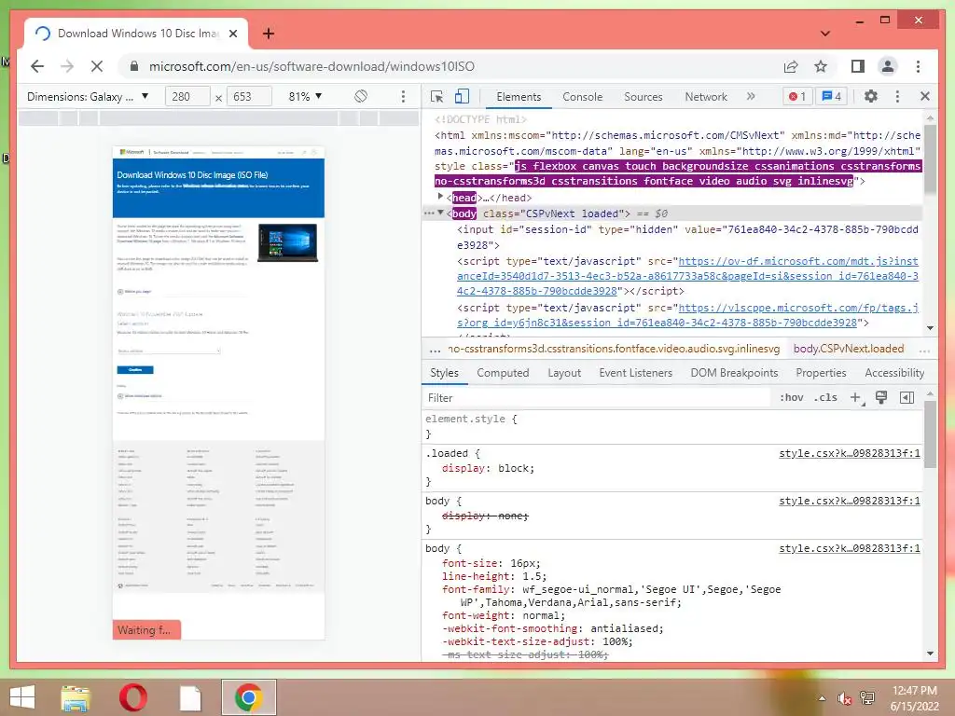
Task: View site information lock icon
Action: point(134,66)
